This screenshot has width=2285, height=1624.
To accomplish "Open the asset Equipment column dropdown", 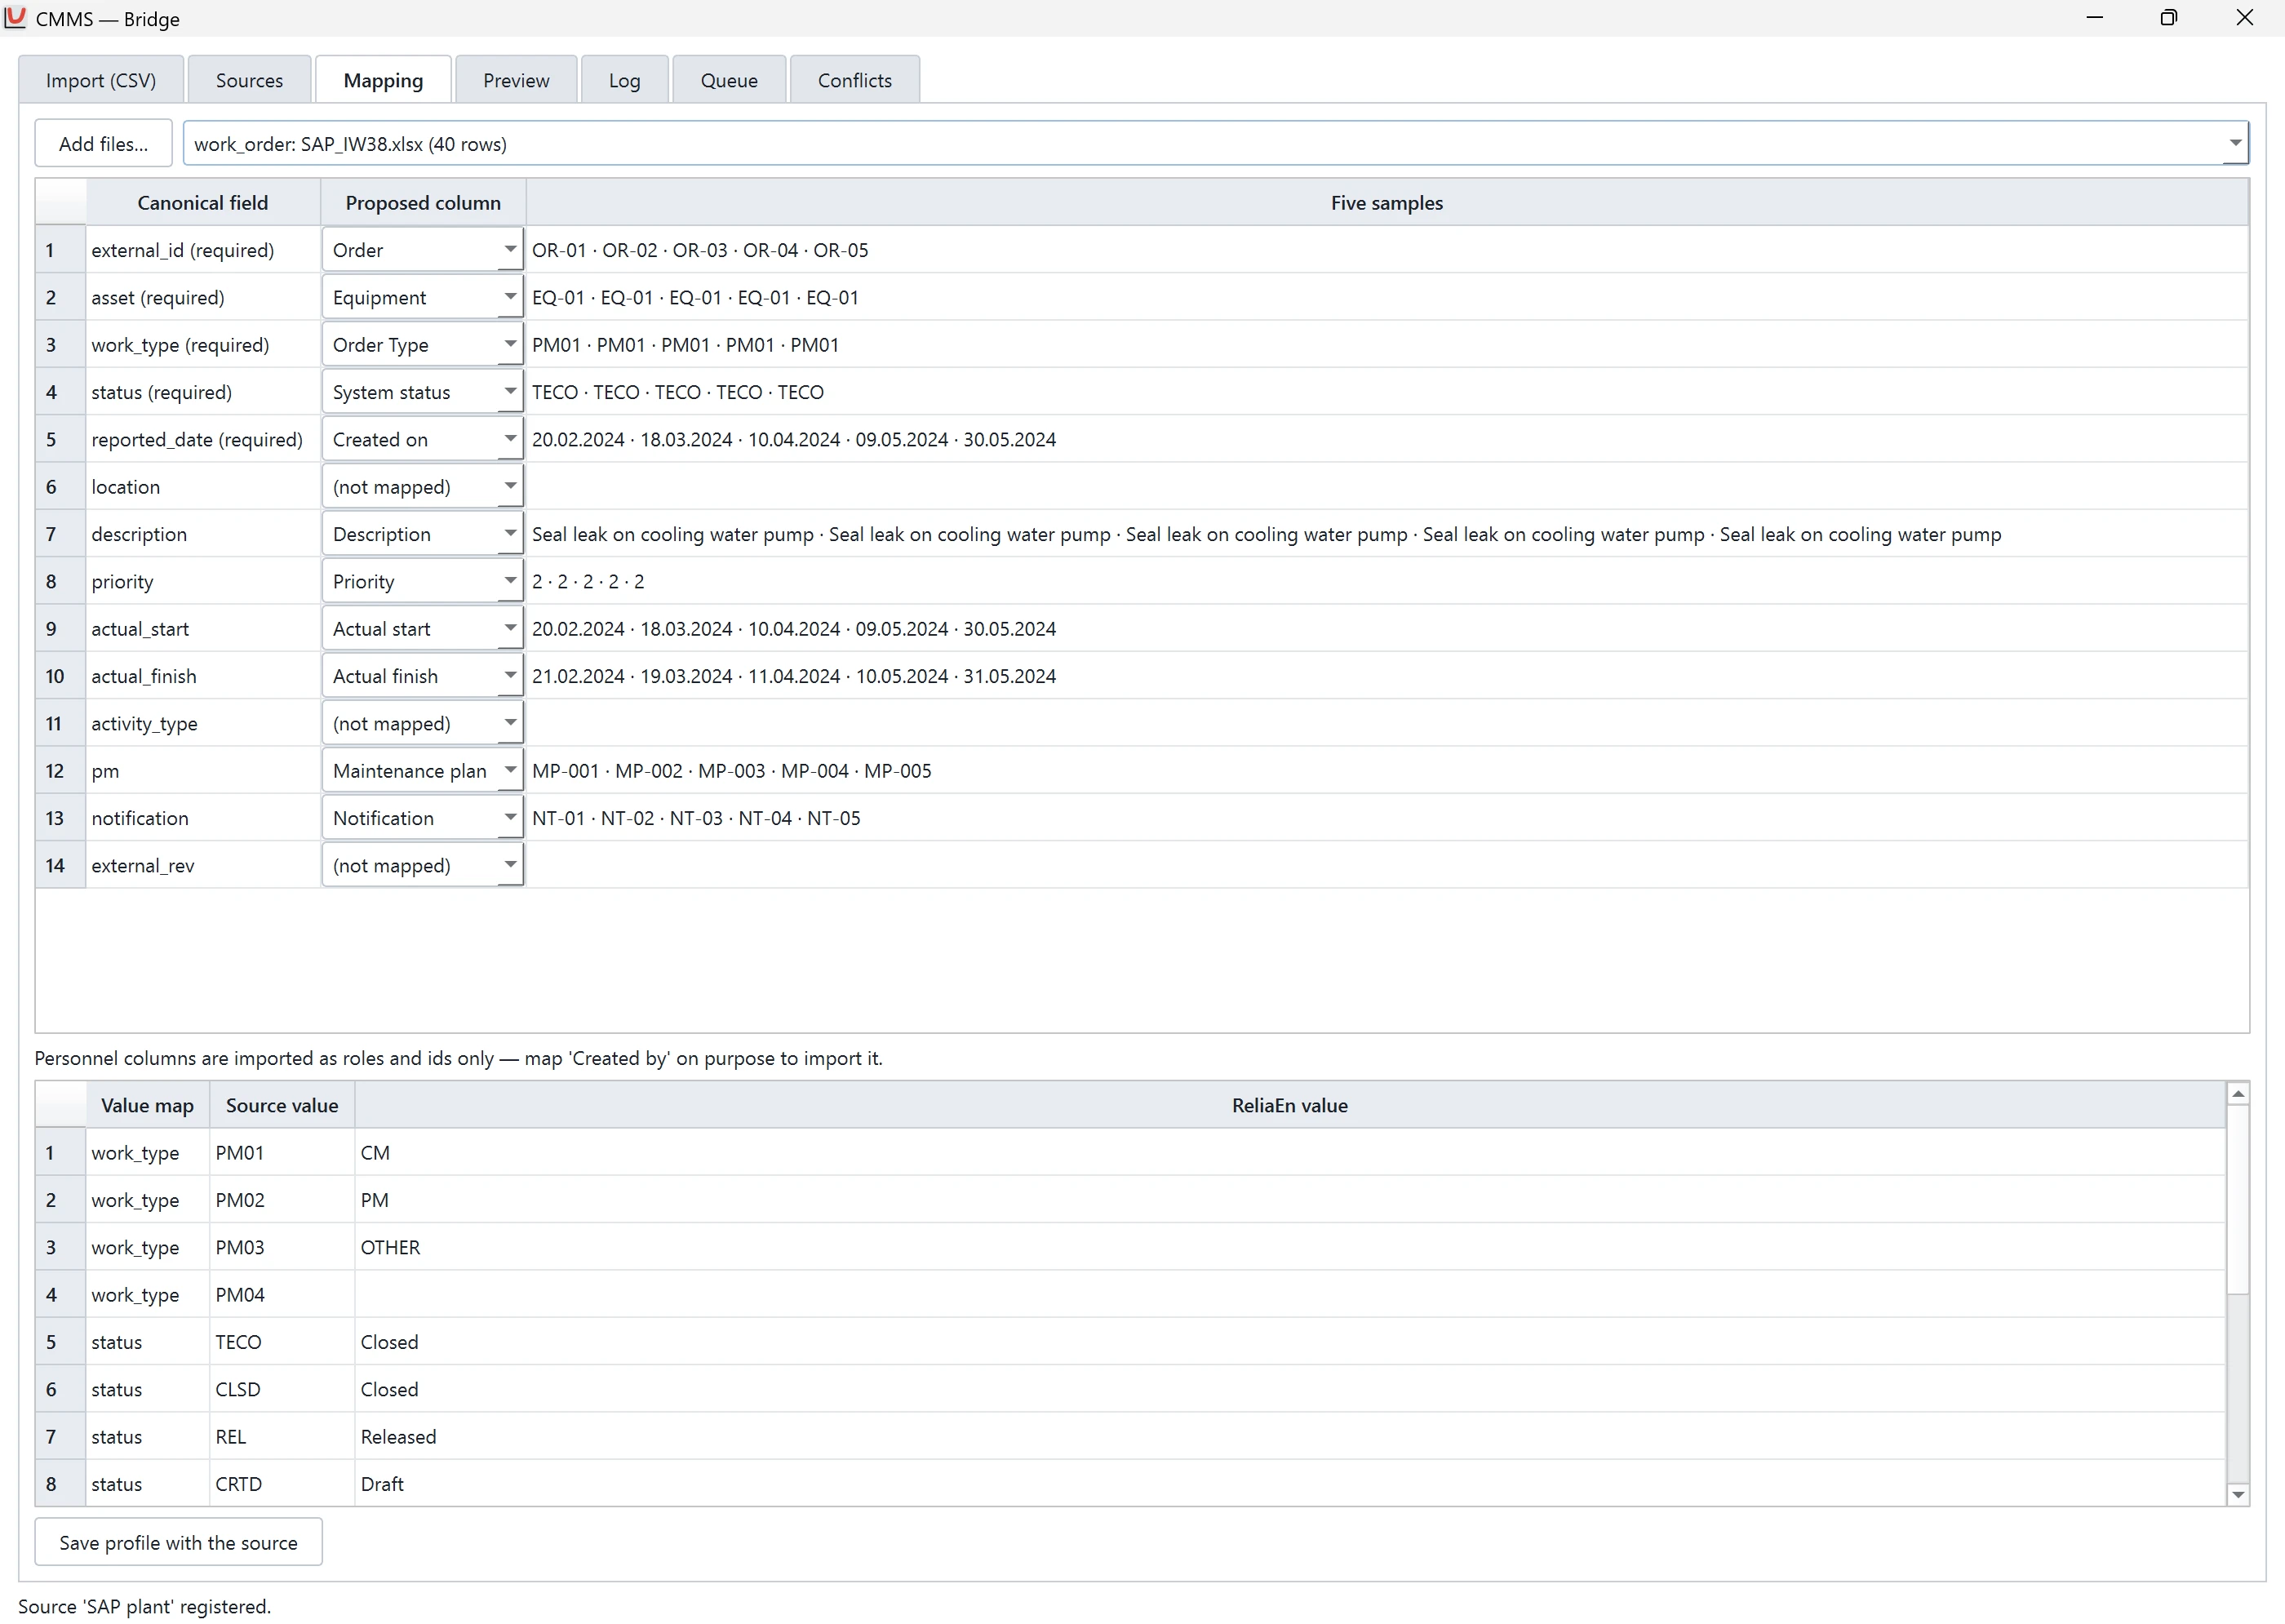I will pyautogui.click(x=422, y=297).
